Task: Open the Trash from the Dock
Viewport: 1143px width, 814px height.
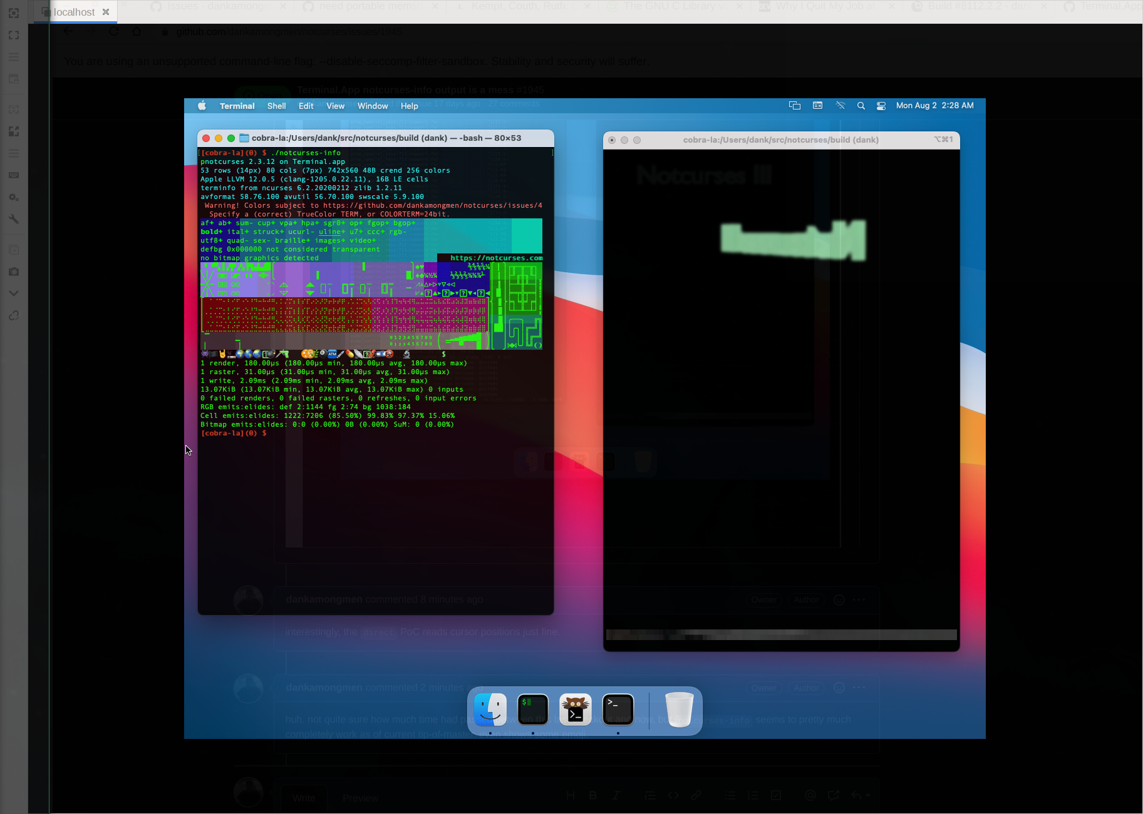Action: [x=680, y=709]
